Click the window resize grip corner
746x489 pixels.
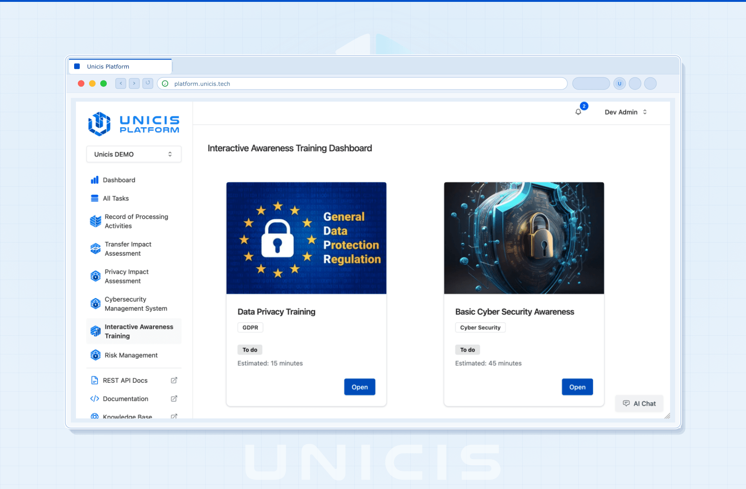(x=667, y=416)
